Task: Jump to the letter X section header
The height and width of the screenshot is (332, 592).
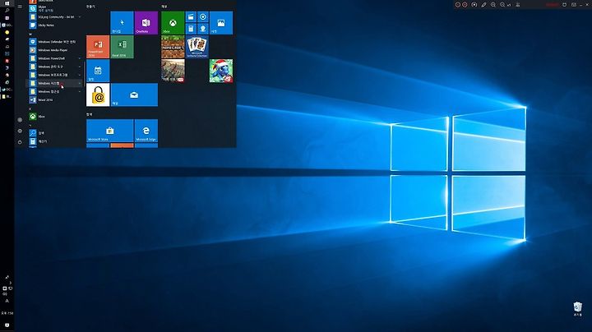Action: pyautogui.click(x=30, y=108)
